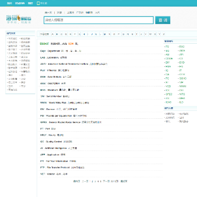
Task: Filter abbreviations by letter M
Action: (x=105, y=34)
